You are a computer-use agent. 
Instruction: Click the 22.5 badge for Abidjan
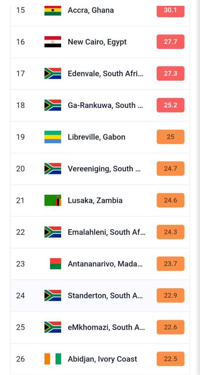[x=170, y=359]
